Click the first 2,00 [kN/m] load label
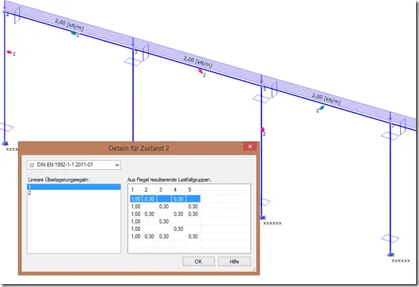 [x=69, y=25]
